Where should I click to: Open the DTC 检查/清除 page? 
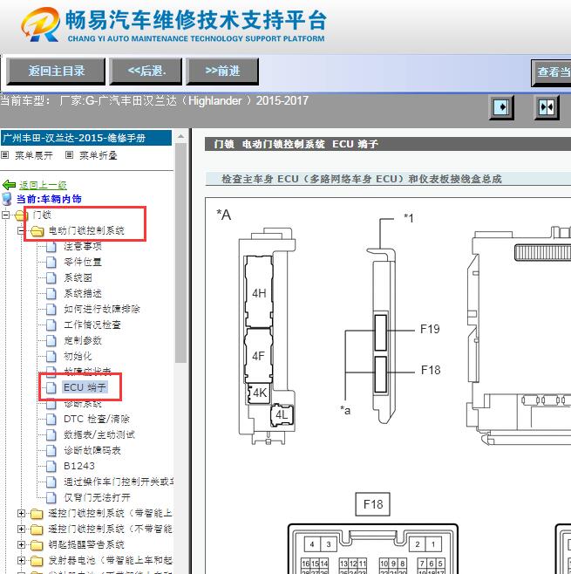[x=97, y=419]
